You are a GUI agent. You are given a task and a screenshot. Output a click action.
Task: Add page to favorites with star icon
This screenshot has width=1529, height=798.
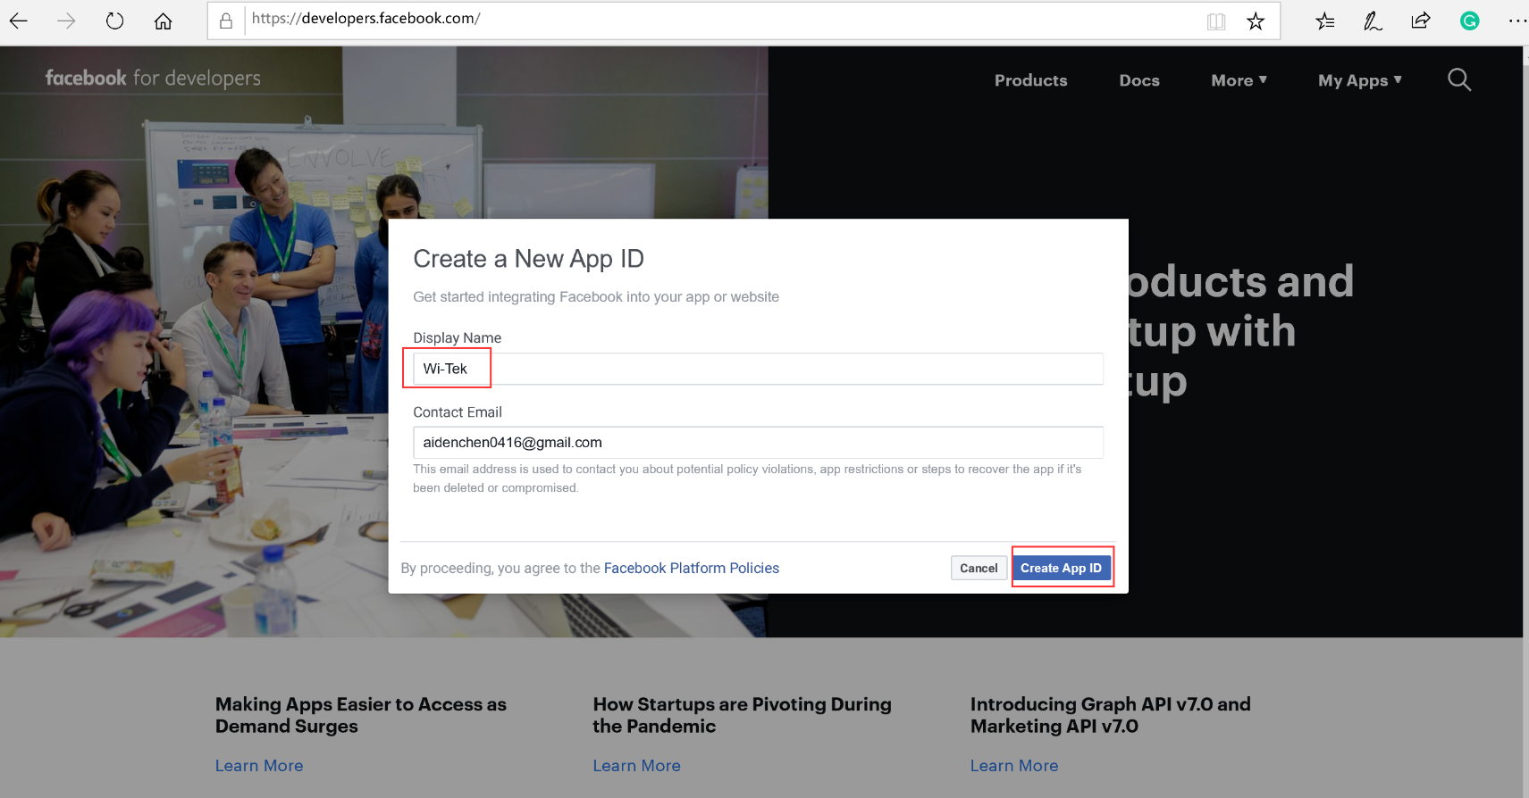click(1256, 21)
